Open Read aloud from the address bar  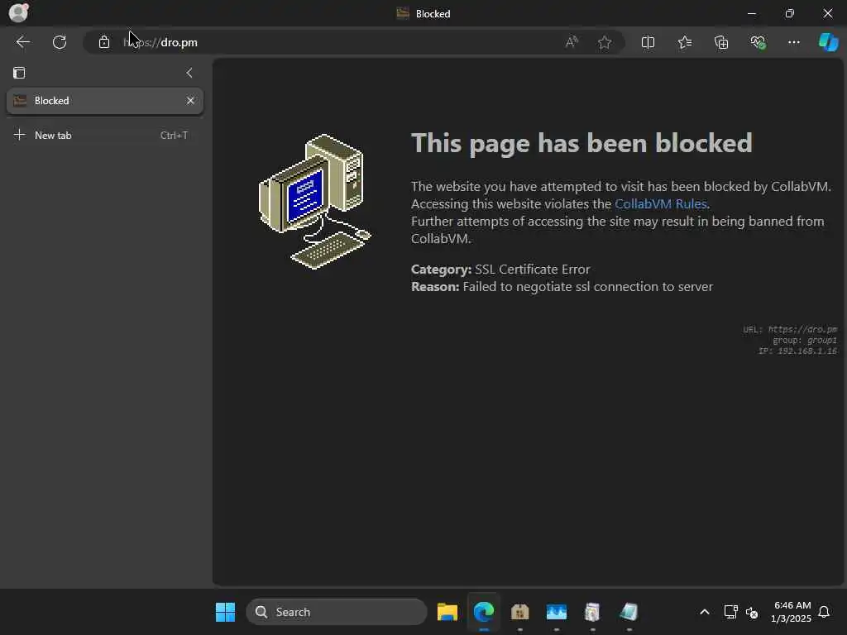point(572,42)
